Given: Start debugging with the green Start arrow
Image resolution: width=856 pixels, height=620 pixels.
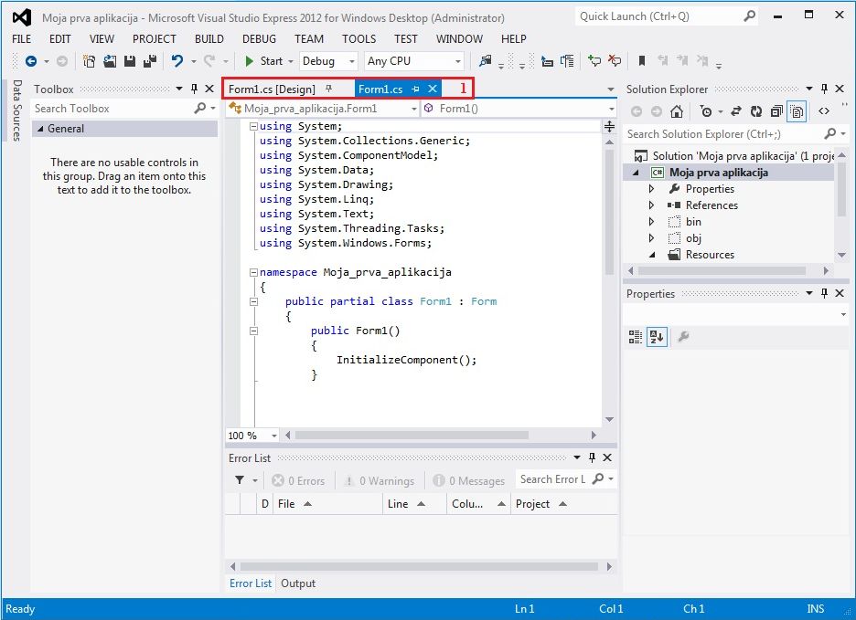Looking at the screenshot, I should [x=249, y=61].
